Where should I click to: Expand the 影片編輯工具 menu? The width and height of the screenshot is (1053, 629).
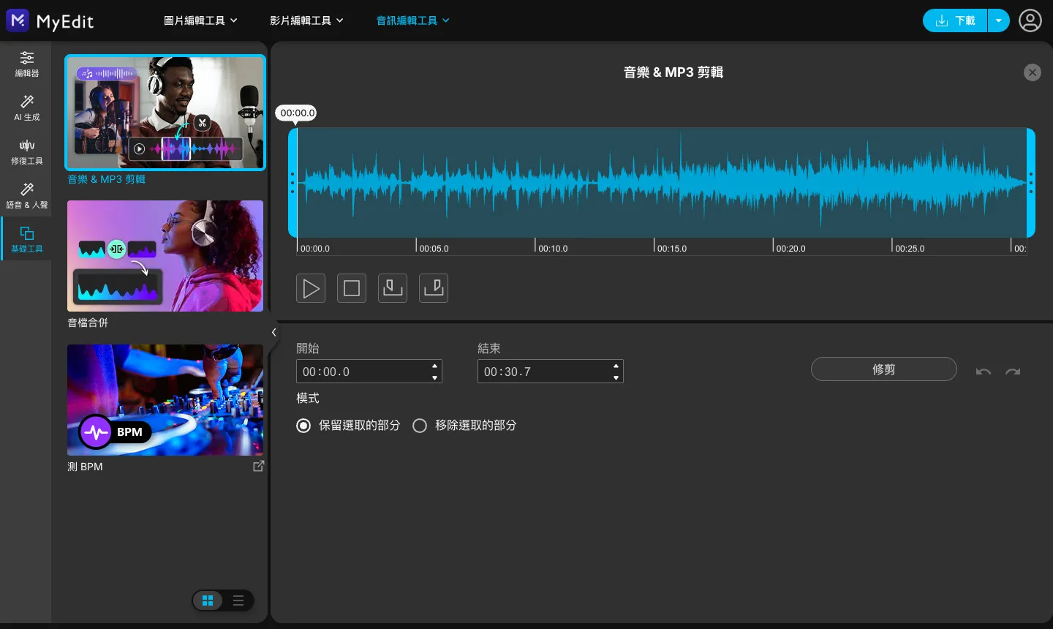coord(306,20)
